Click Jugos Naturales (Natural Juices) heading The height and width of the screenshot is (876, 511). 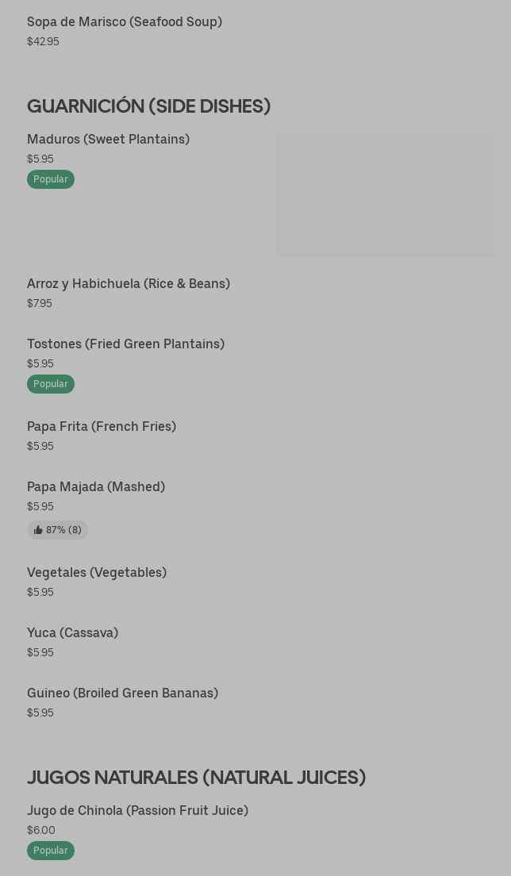(196, 777)
